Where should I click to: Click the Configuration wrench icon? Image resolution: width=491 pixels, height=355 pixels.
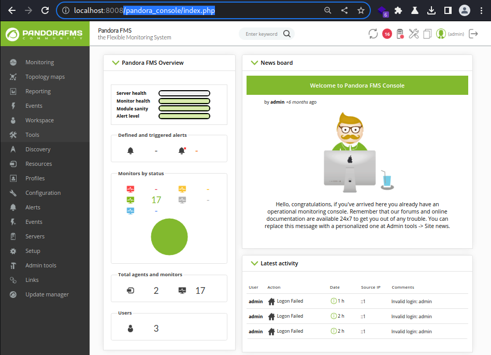coord(13,193)
